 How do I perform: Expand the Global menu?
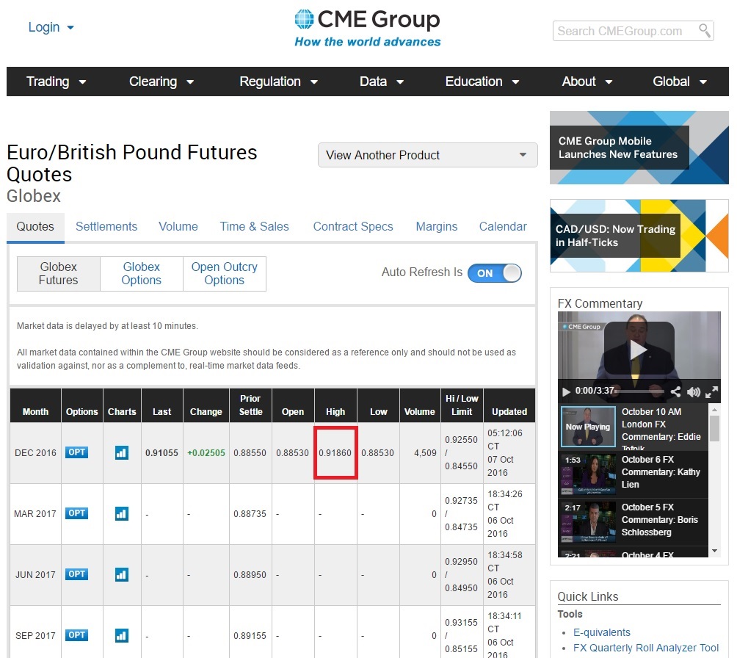click(x=679, y=82)
